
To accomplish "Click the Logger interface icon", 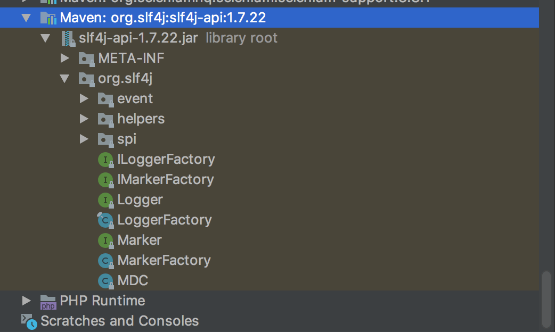I will [105, 200].
